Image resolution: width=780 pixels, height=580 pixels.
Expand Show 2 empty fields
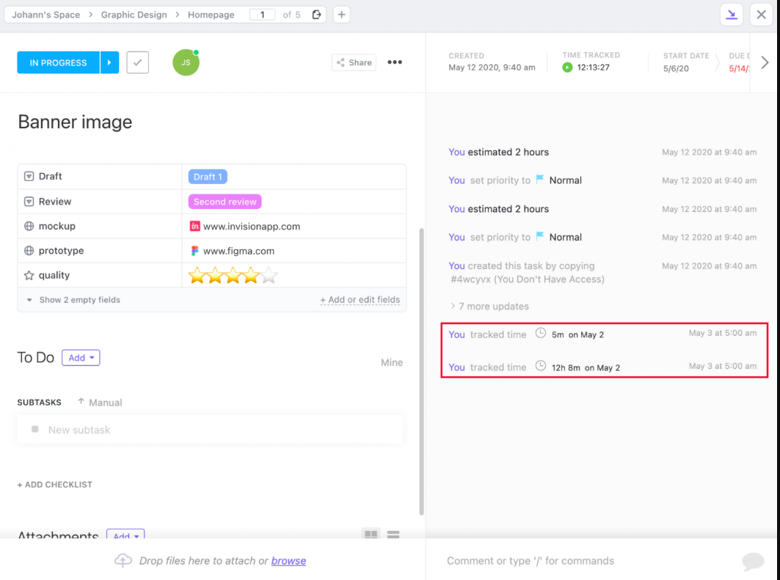tap(73, 300)
